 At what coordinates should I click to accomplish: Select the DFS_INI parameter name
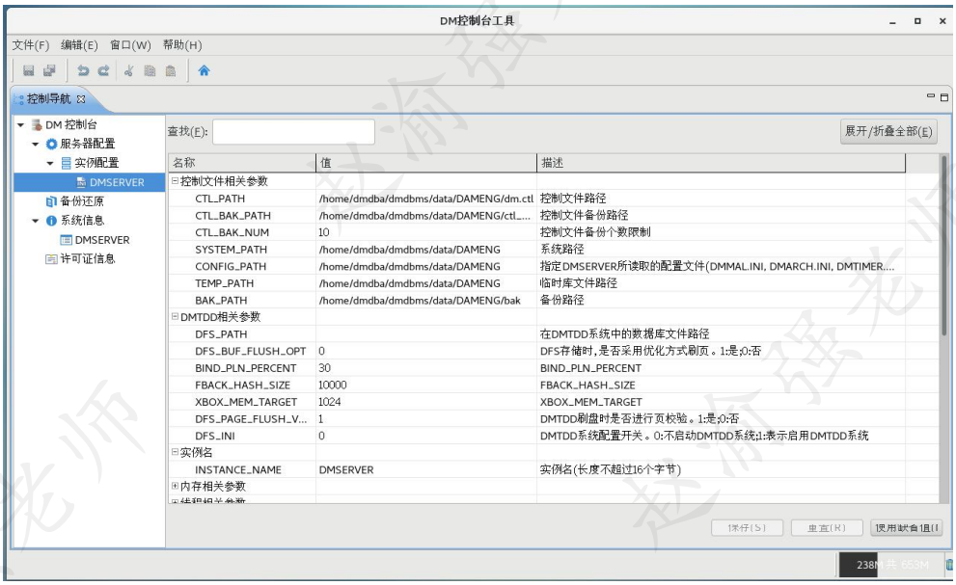pos(215,436)
